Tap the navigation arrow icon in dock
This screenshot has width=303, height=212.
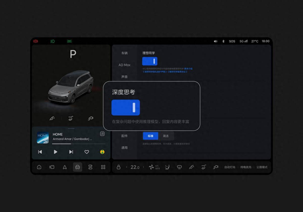pyautogui.click(x=65, y=167)
